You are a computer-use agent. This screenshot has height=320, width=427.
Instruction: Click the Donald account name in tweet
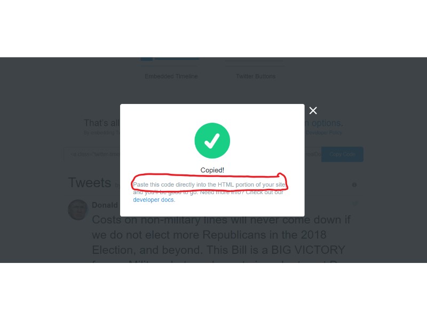105,205
